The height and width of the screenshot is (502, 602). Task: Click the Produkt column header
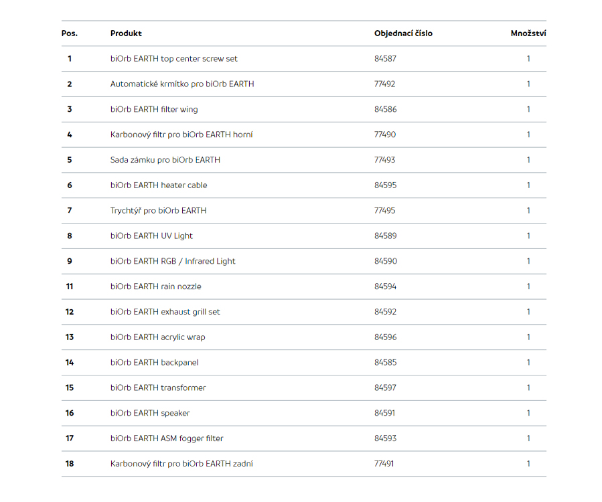pyautogui.click(x=126, y=33)
